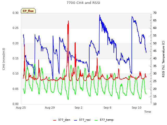Screen dimensions: 167x125
Task: Click the li77_temp legend entry
Action: click(x=104, y=120)
